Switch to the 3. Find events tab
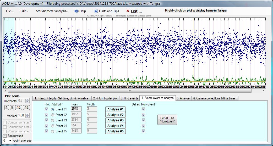 129,98
